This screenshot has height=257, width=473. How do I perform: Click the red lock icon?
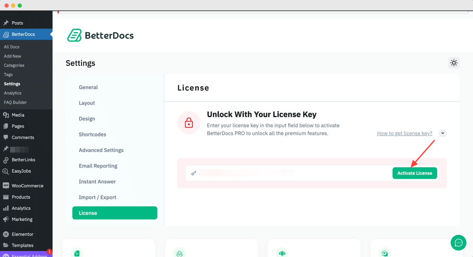[x=189, y=123]
